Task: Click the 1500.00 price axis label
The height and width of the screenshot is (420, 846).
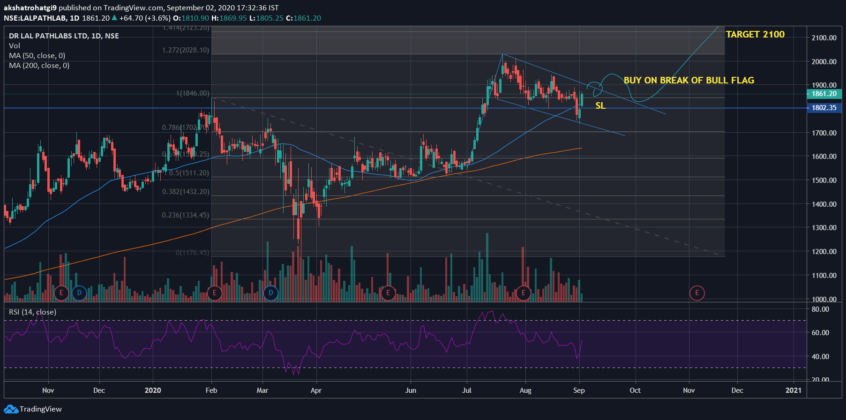Action: 824,180
